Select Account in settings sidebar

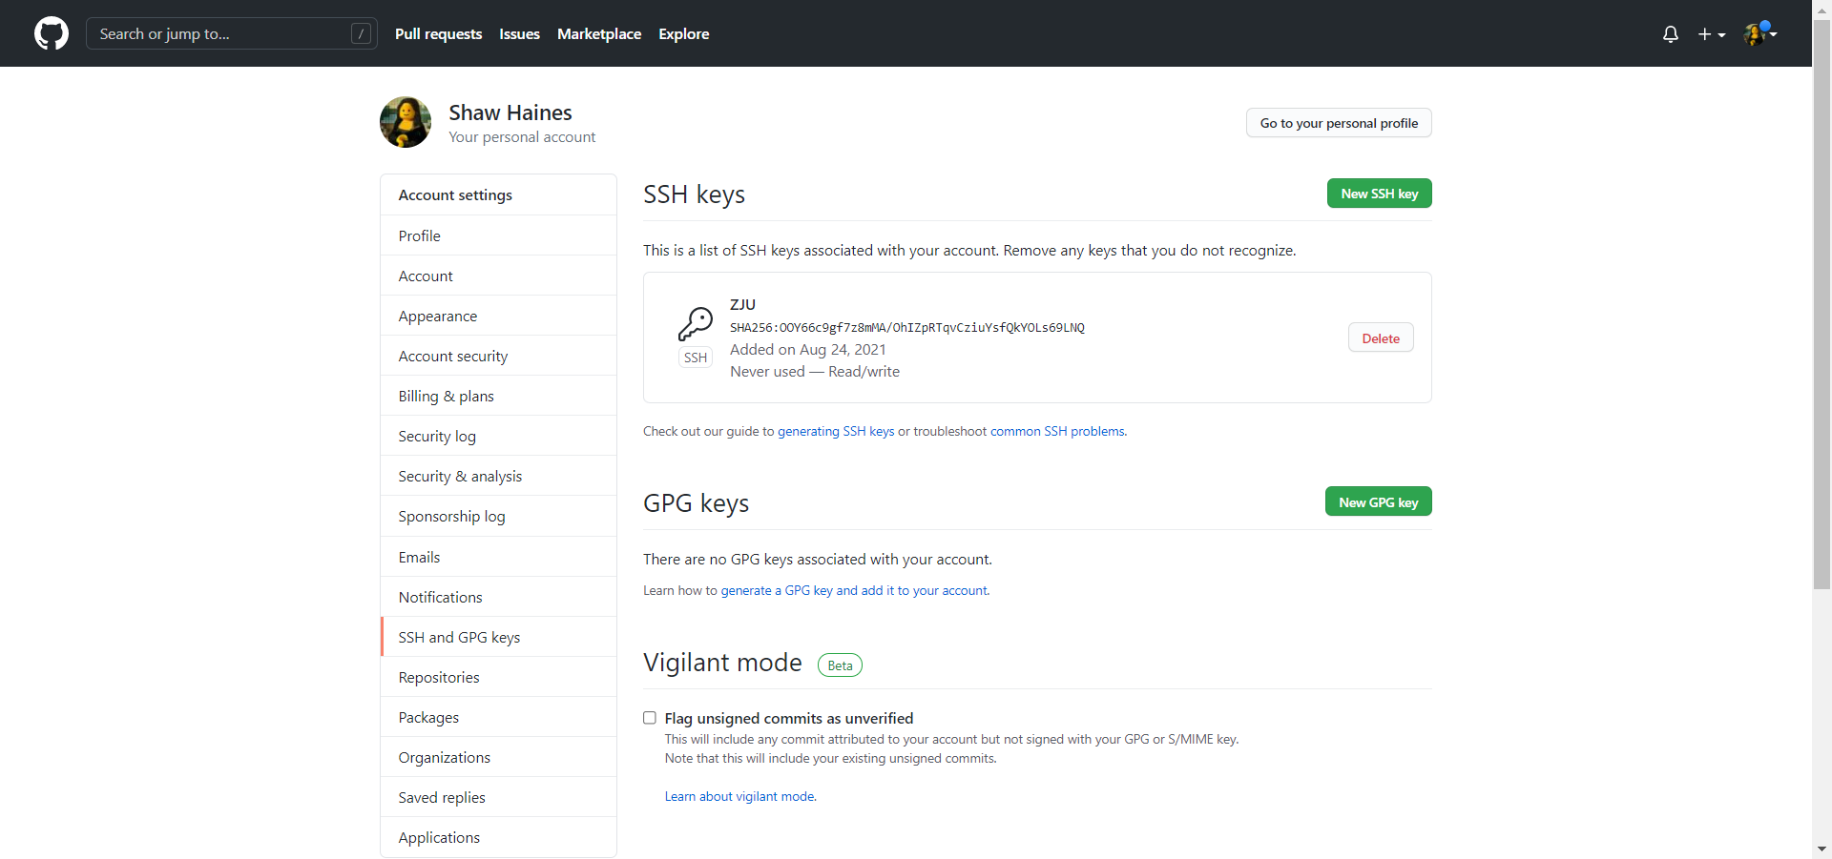(x=499, y=276)
